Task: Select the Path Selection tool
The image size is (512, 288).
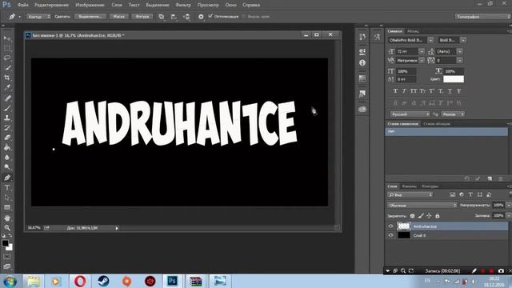Action: 7,198
